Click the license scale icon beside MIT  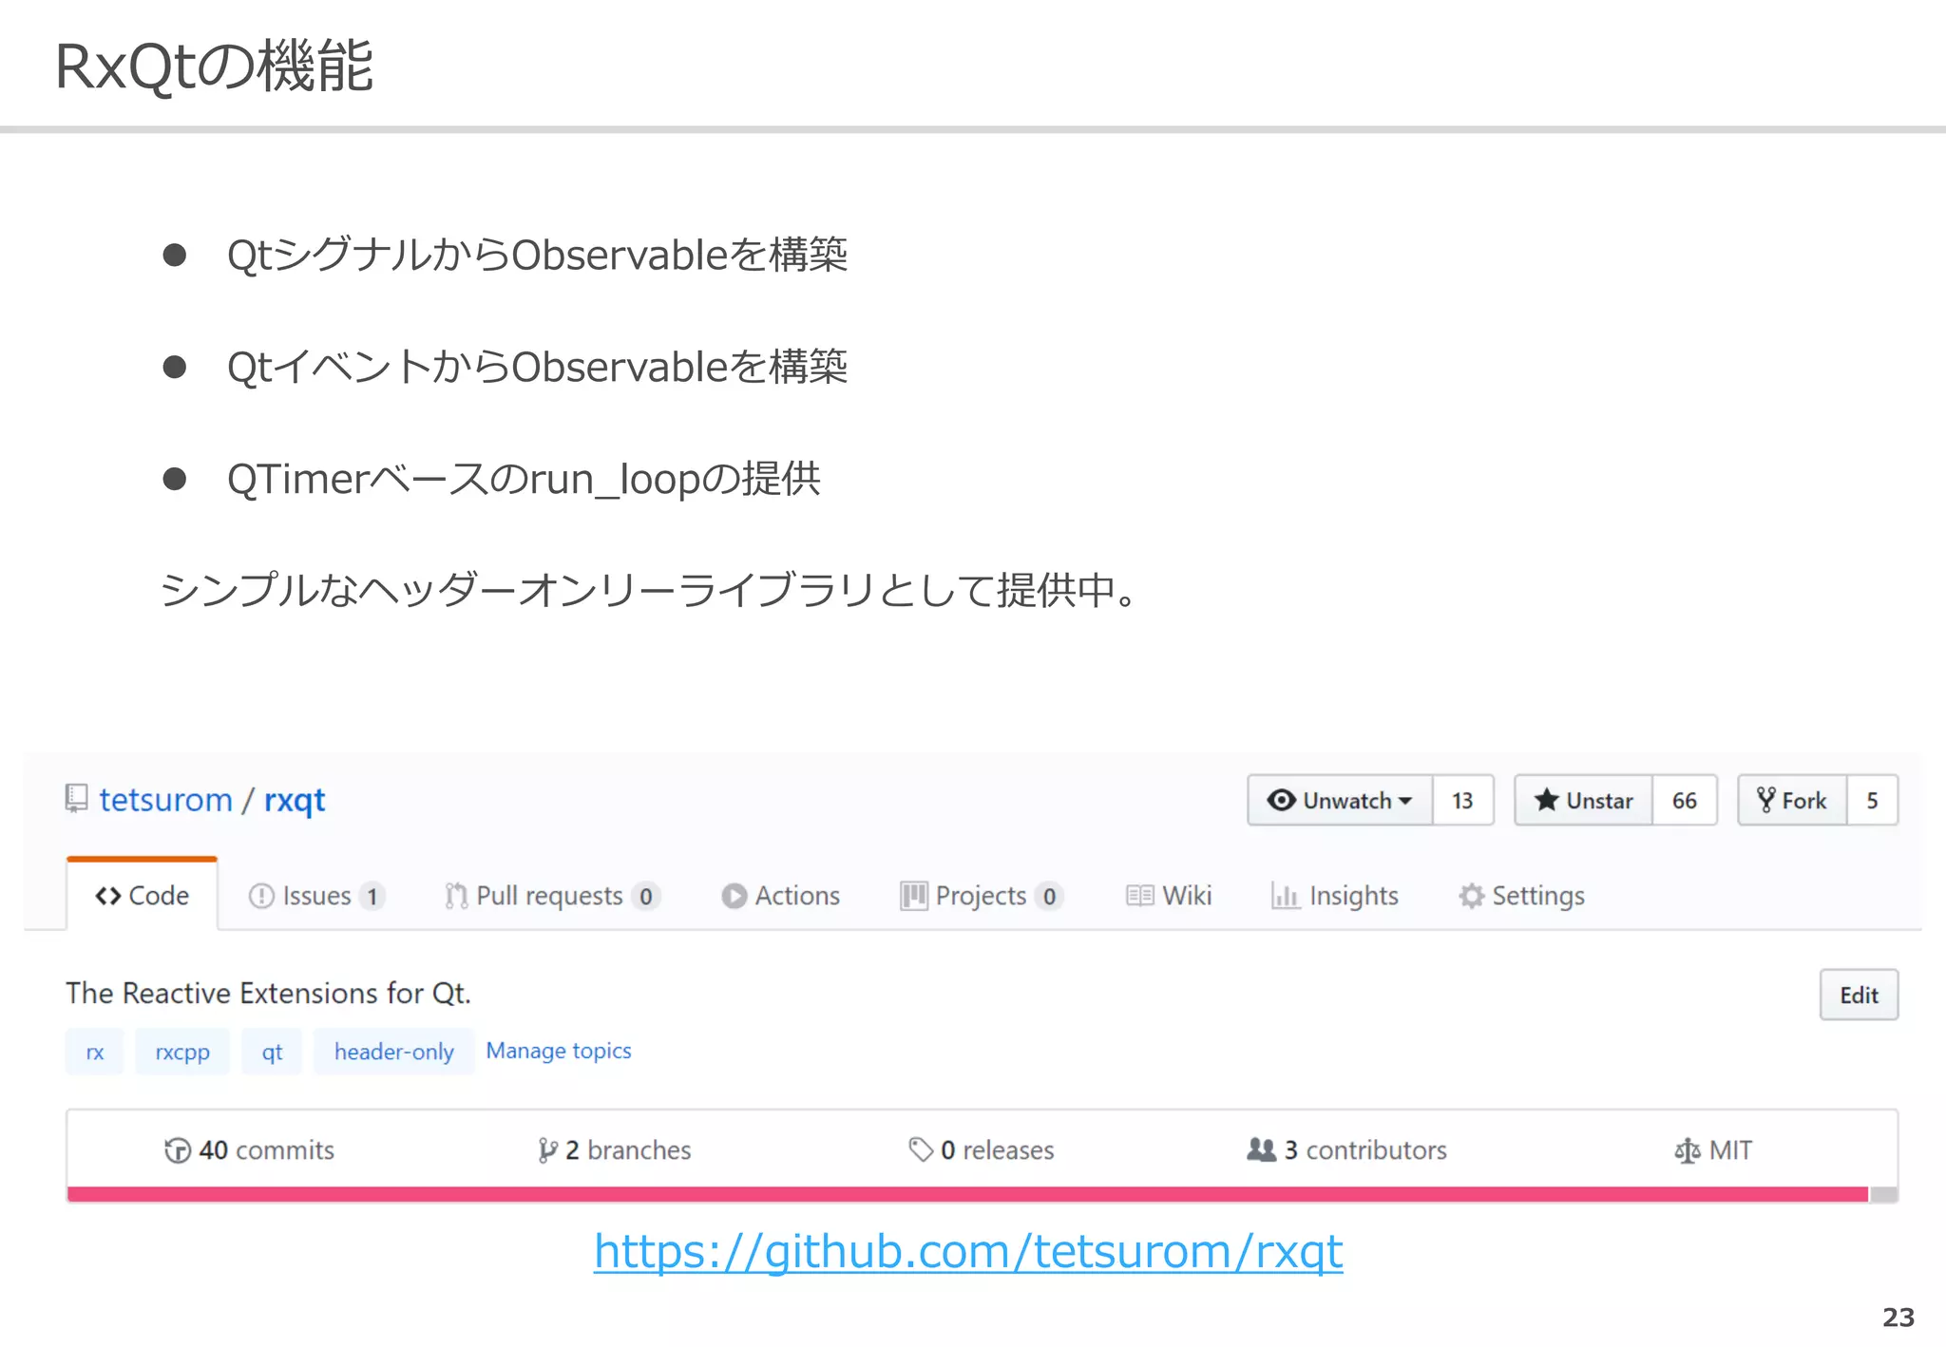coord(1687,1150)
